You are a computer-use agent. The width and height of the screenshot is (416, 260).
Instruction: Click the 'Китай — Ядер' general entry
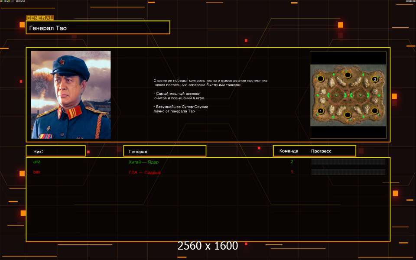pos(144,162)
